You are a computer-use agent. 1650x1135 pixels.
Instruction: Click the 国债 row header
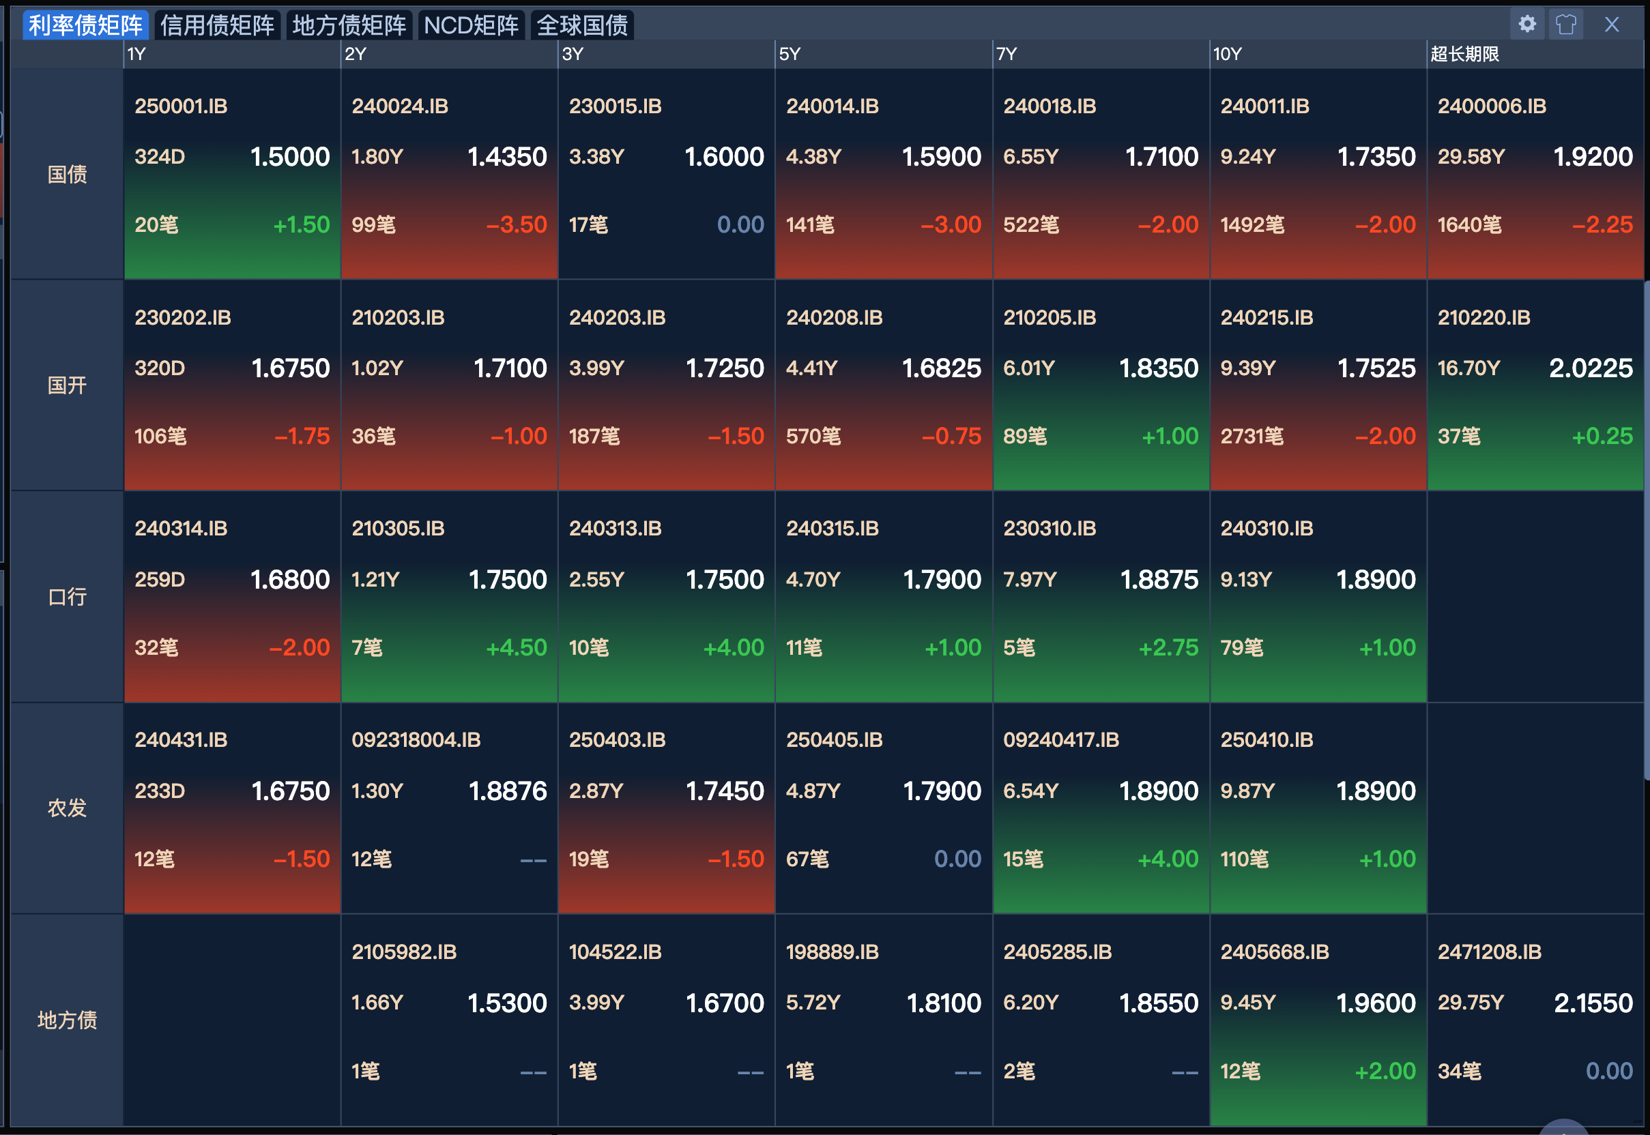(67, 173)
